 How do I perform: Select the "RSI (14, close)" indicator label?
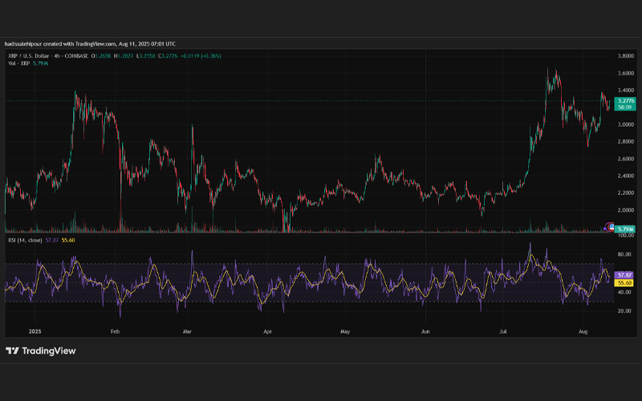25,240
